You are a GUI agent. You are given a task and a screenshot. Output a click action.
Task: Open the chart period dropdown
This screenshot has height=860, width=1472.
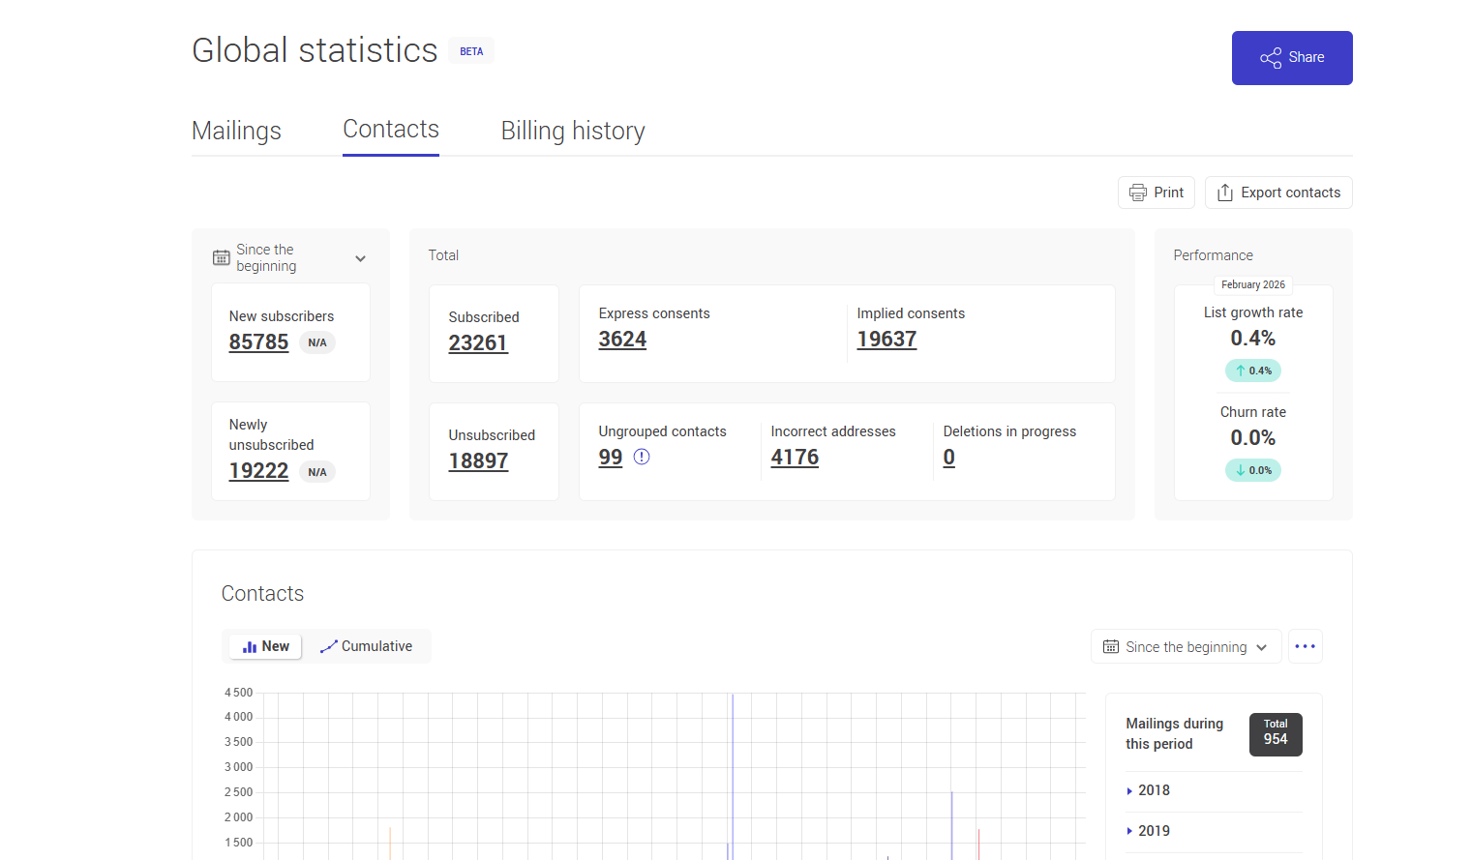(x=1186, y=646)
